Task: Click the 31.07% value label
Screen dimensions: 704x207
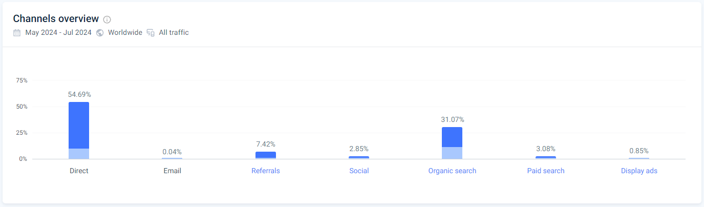Action: [452, 119]
